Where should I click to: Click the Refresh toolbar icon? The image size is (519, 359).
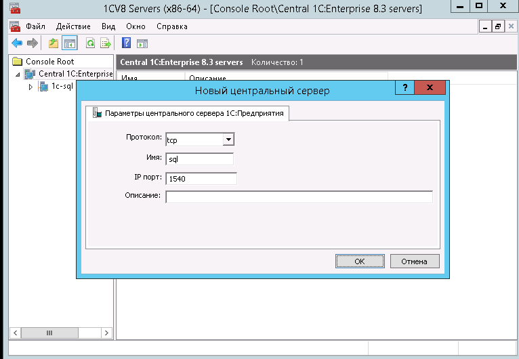click(89, 43)
